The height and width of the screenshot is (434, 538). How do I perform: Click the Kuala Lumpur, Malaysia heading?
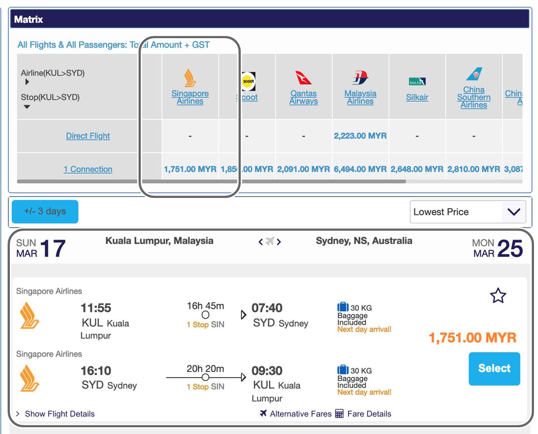[160, 241]
